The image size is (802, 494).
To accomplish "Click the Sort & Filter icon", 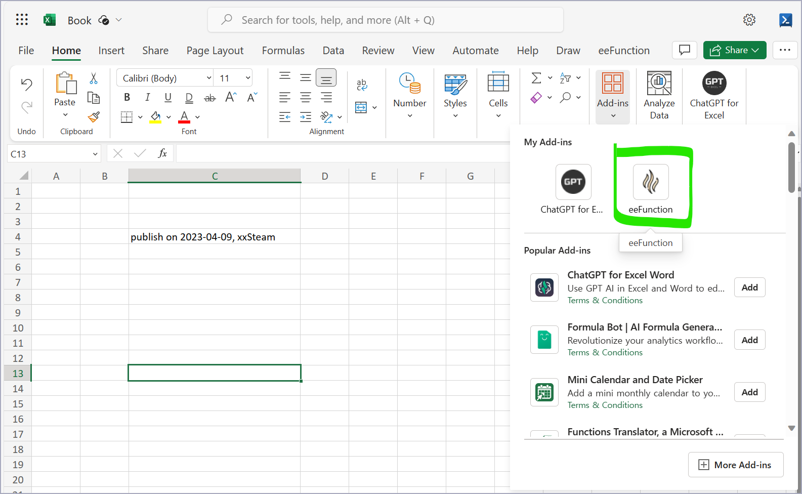I will tap(566, 78).
